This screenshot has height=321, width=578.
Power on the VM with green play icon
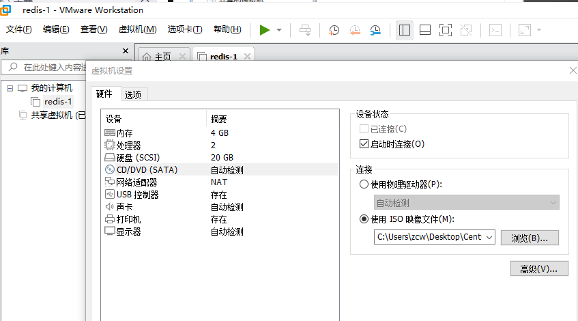coord(265,30)
